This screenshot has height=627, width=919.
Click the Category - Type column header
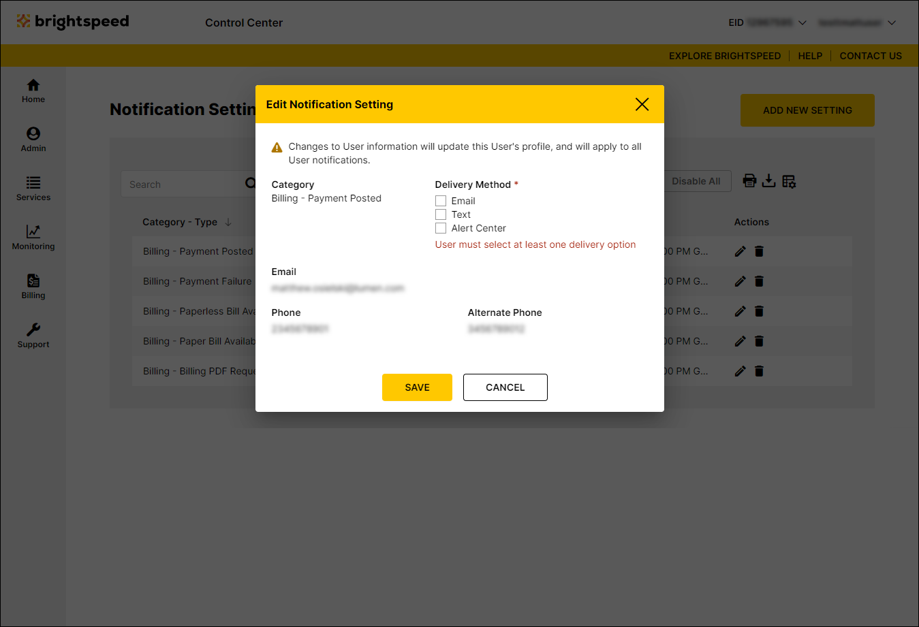pyautogui.click(x=180, y=222)
